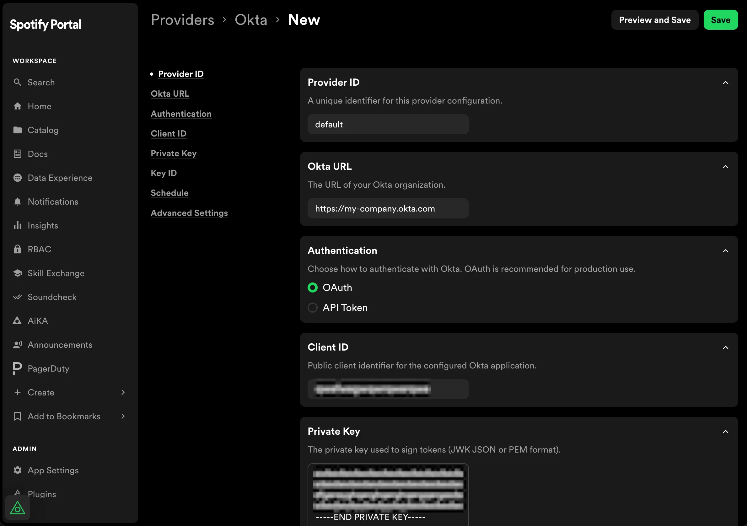Jump to Authentication anchor link
Screen dimensions: 747x526
pos(181,114)
